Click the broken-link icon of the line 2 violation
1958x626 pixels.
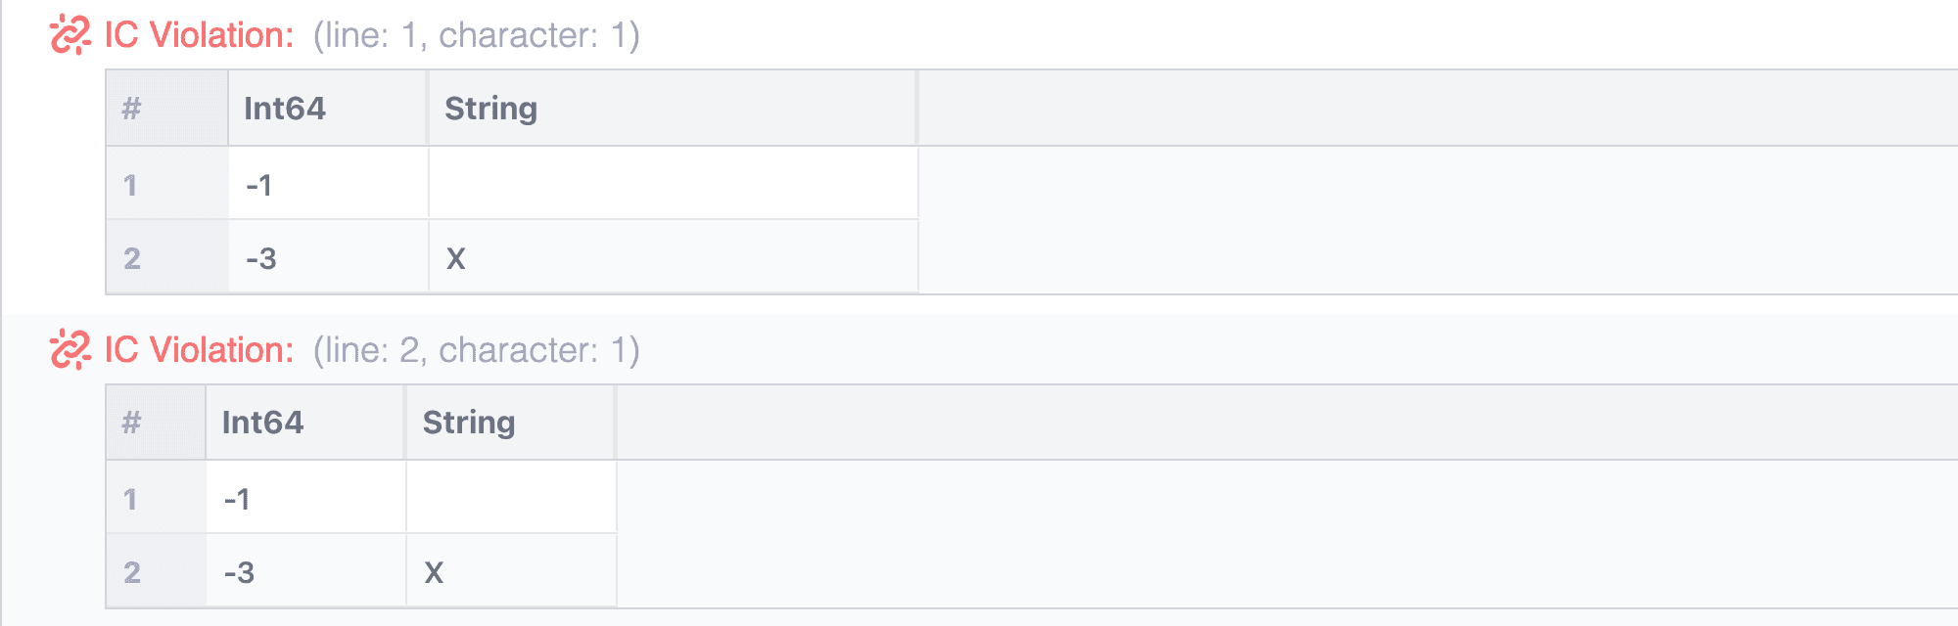coord(70,349)
